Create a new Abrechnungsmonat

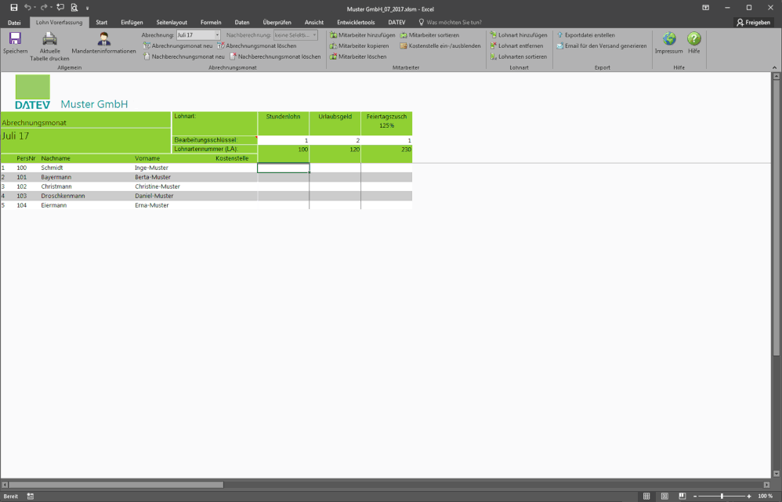(x=178, y=46)
